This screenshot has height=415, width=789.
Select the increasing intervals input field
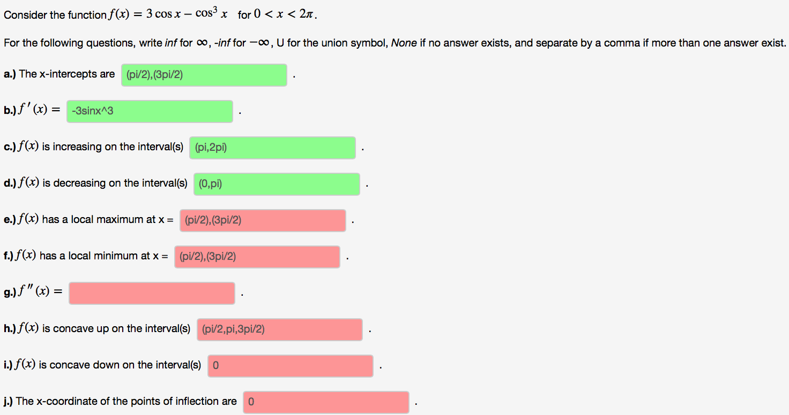tap(272, 148)
